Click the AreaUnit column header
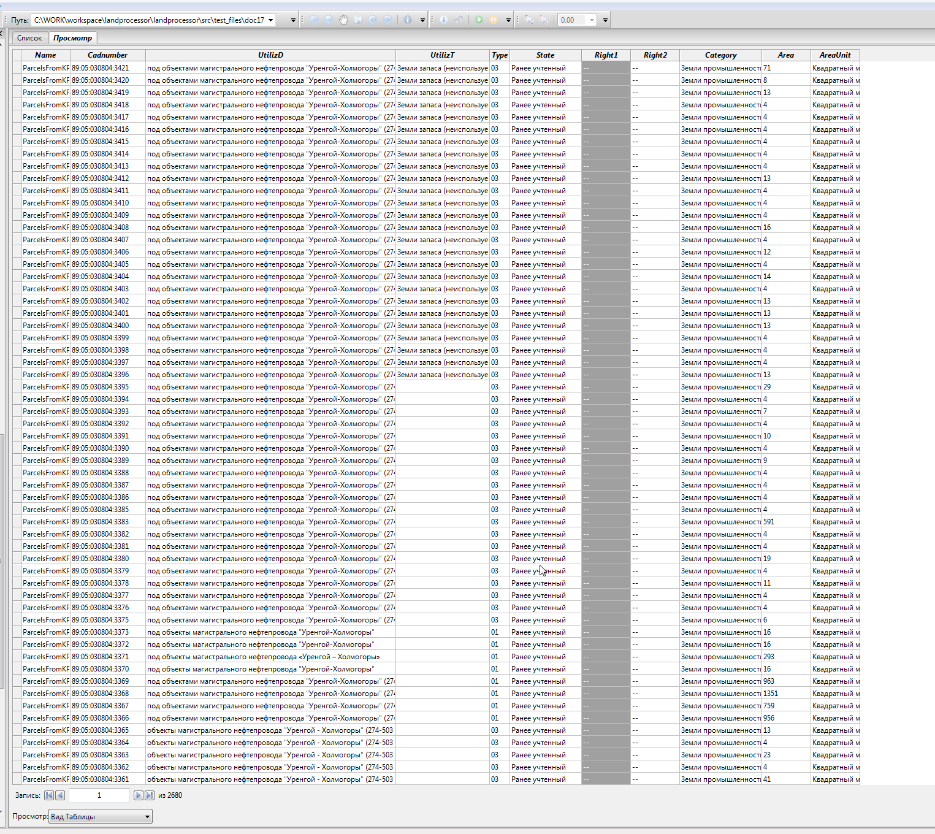The width and height of the screenshot is (935, 834). (x=836, y=55)
